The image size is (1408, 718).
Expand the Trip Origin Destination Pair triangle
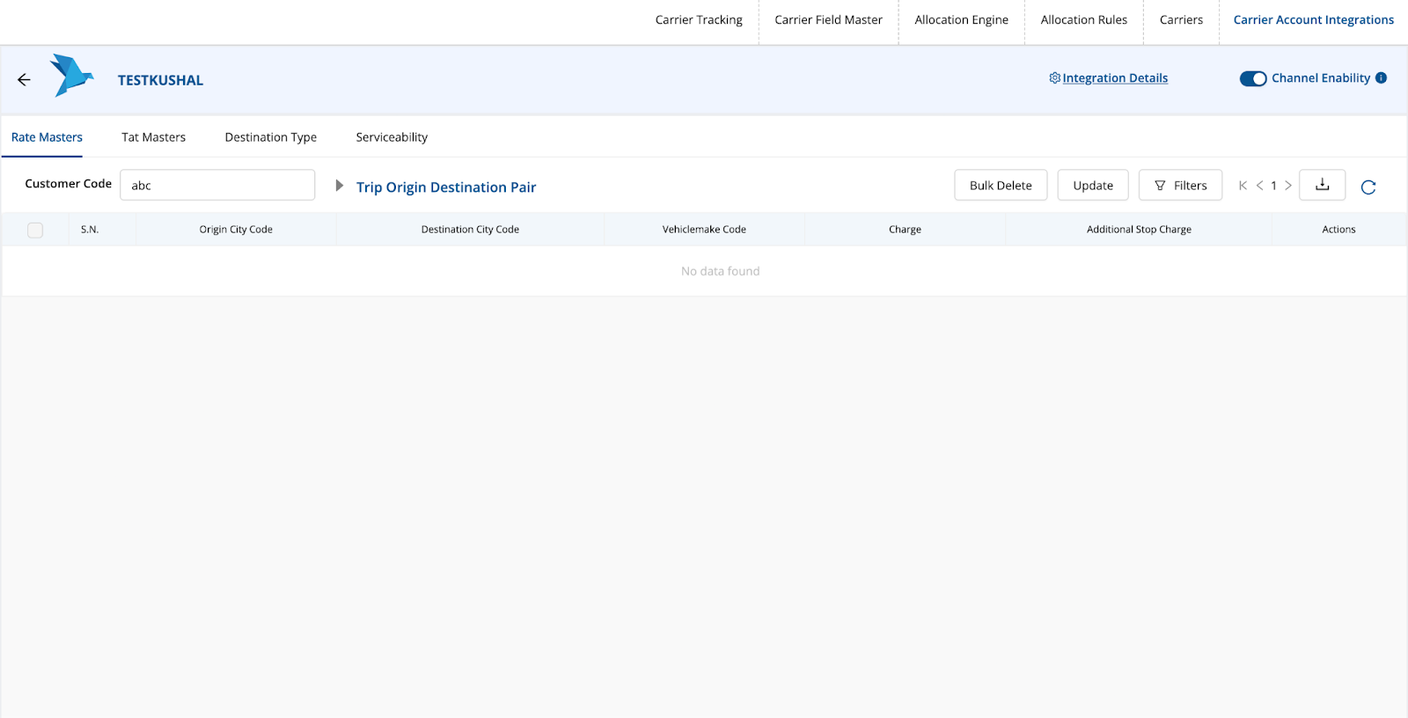tap(339, 186)
